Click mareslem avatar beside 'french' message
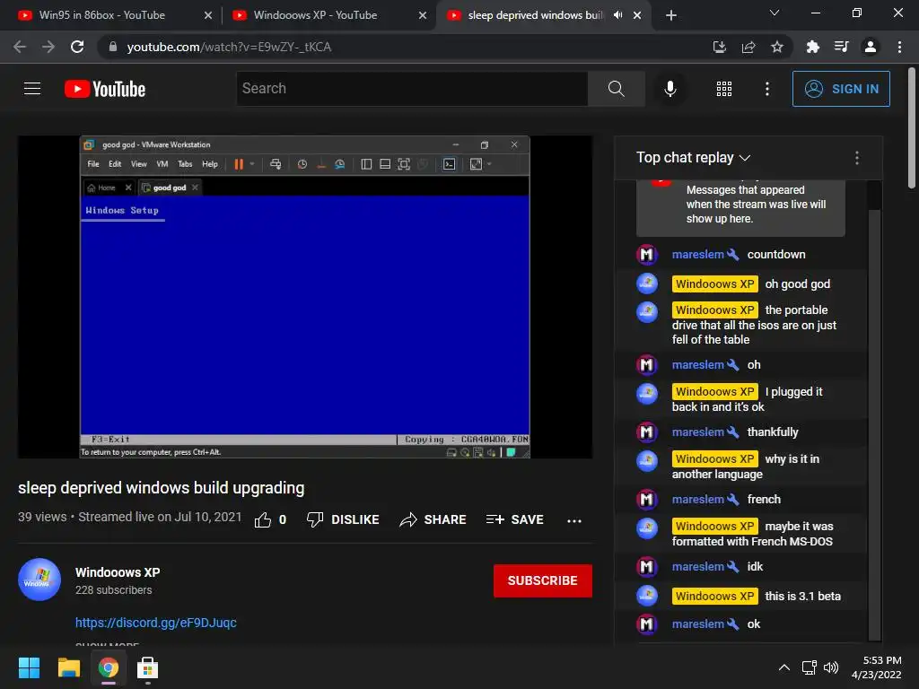 (646, 499)
